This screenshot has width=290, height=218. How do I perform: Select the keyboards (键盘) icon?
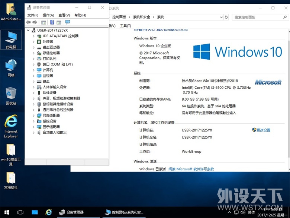(x=39, y=82)
